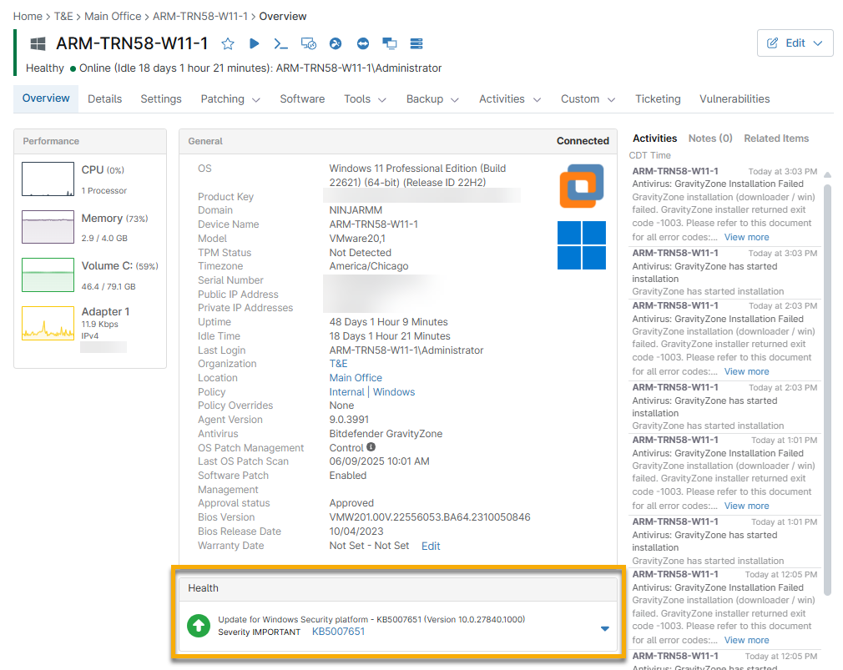
Task: Open the Edit dropdown button
Action: pos(795,43)
